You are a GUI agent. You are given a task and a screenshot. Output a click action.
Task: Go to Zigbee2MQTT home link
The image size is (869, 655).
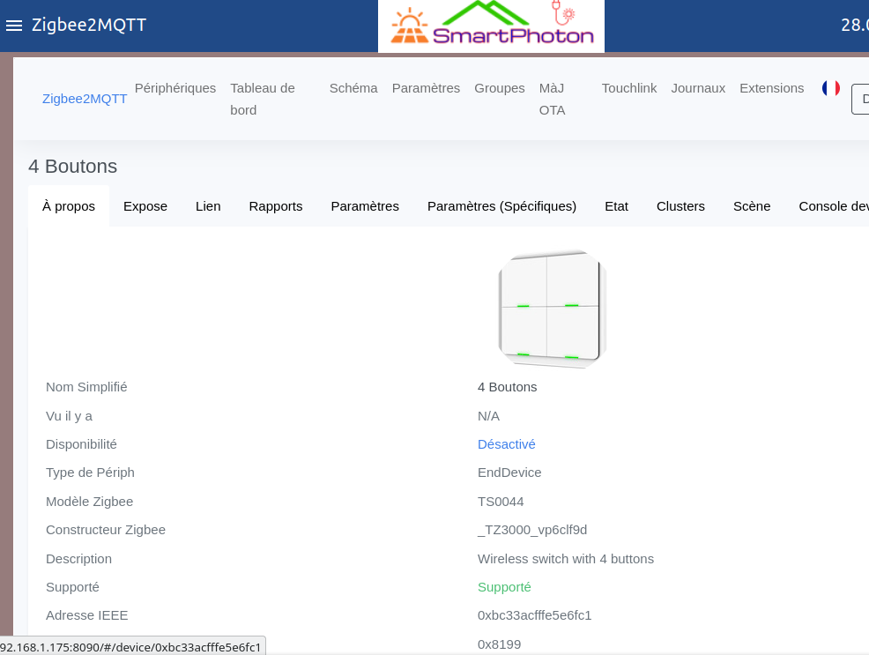pos(85,99)
